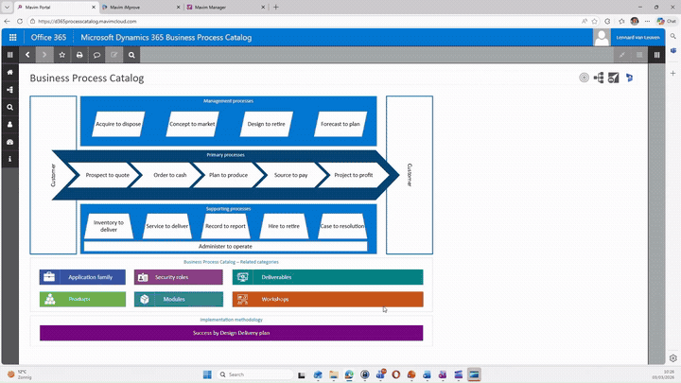Click the blue flow icon near title
The image size is (681, 383).
coord(629,78)
